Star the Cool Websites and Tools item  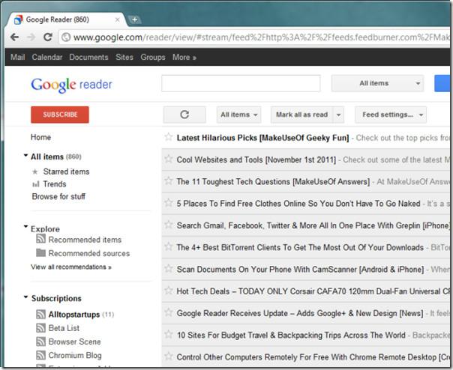[169, 159]
